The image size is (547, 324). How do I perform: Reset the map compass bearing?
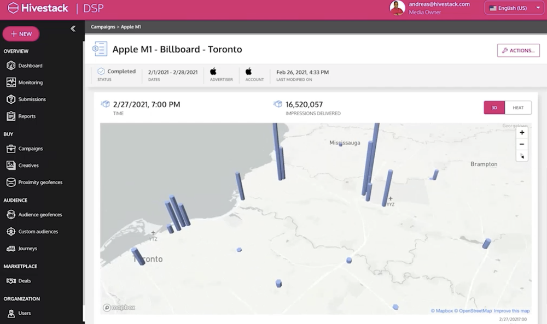pos(522,156)
